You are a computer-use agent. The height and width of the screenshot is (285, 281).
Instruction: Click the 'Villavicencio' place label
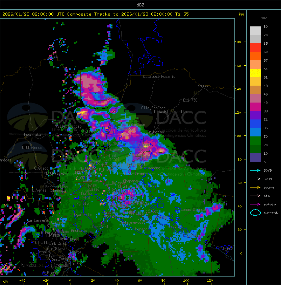coord(68,126)
